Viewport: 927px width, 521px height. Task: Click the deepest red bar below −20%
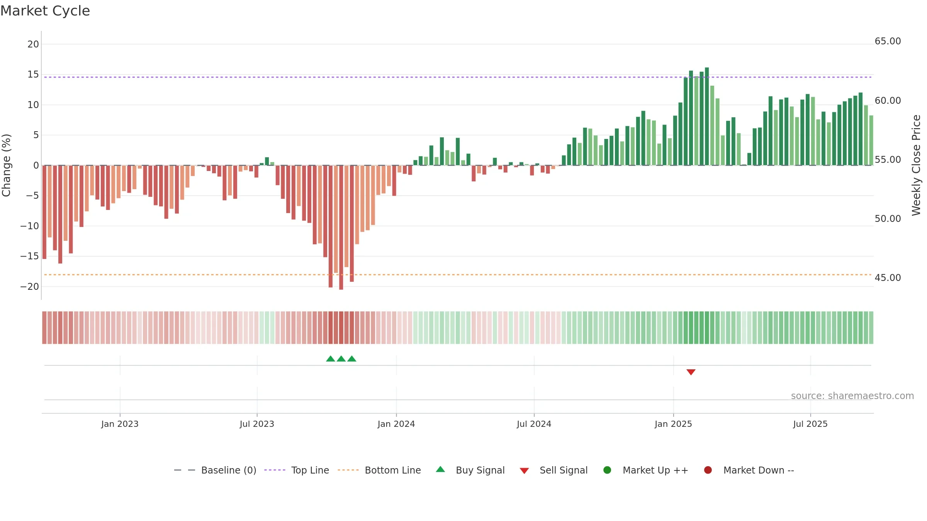[x=341, y=227]
